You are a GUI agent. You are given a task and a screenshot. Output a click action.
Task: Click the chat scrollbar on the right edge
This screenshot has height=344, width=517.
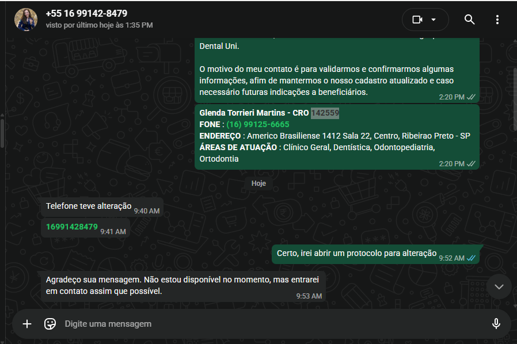click(515, 99)
